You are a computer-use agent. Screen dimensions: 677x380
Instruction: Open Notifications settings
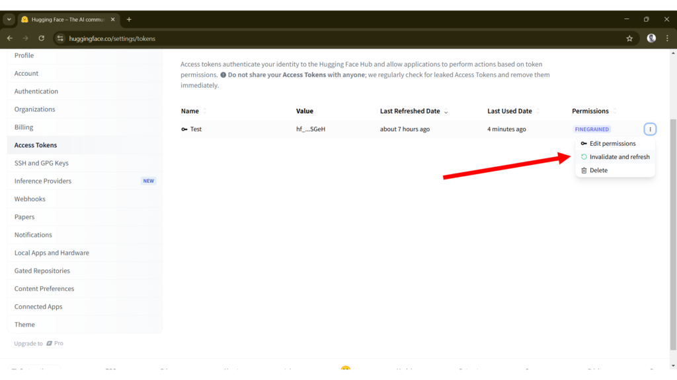point(85,235)
